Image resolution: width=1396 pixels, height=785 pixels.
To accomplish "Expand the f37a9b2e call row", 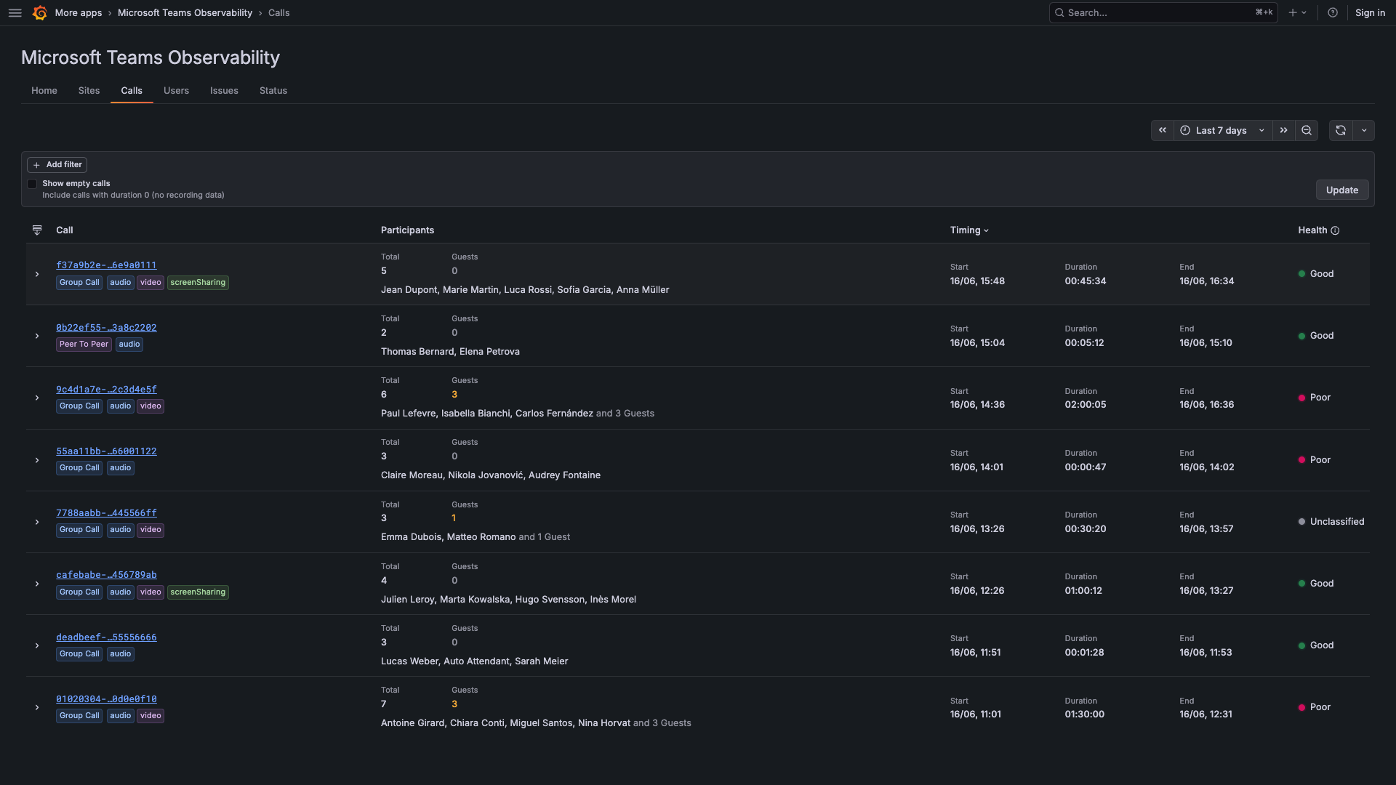I will 37,275.
